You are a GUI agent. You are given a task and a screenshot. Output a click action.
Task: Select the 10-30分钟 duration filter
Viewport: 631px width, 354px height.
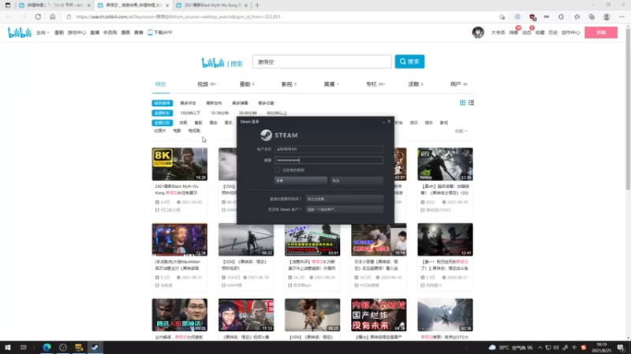(220, 113)
